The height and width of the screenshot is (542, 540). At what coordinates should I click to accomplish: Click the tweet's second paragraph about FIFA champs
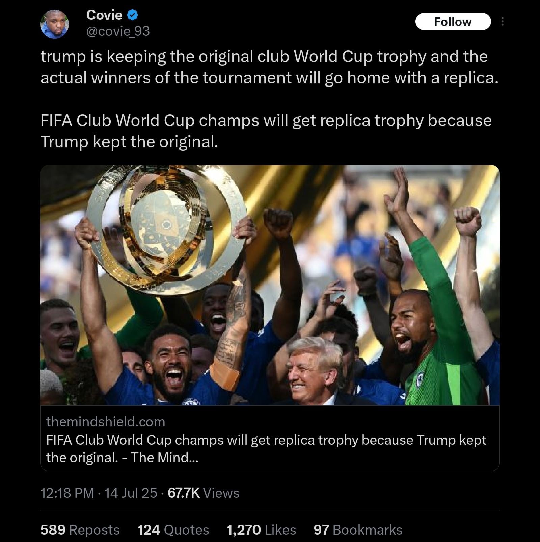[x=266, y=131]
